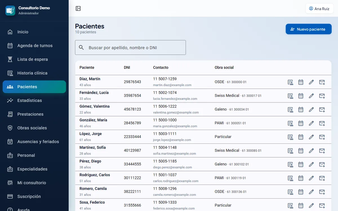This screenshot has height=211, width=338.
Task: Navigate to Historia clínica
Action: point(34,73)
